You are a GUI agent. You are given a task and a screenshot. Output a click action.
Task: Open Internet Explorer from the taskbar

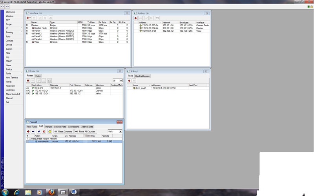point(16,192)
